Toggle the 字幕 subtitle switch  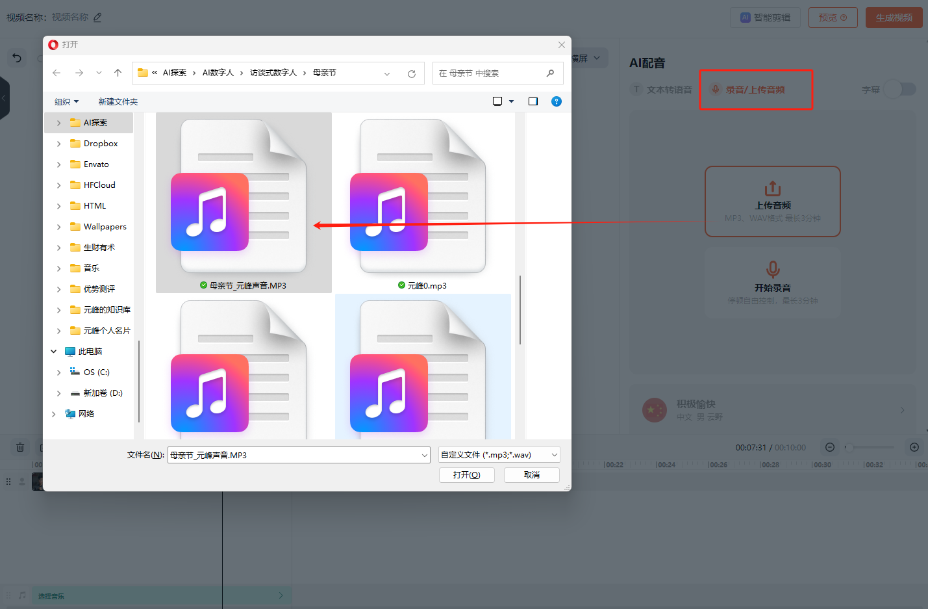[x=900, y=89]
